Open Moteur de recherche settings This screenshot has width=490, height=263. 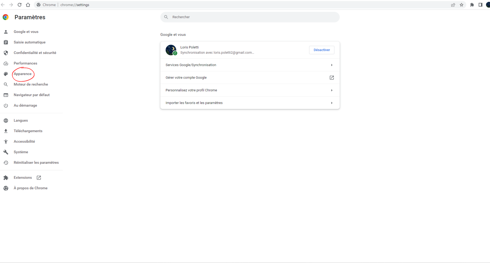(31, 84)
